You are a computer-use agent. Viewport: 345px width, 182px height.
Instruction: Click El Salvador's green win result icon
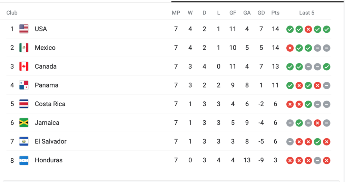(317, 142)
